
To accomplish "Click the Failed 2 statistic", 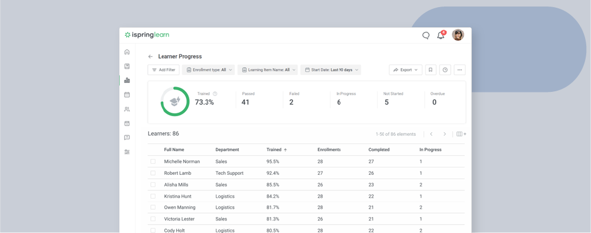I will (294, 99).
